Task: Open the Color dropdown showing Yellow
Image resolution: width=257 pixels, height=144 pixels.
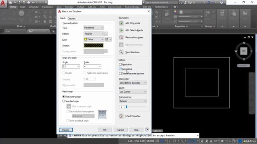Action: click(x=94, y=39)
